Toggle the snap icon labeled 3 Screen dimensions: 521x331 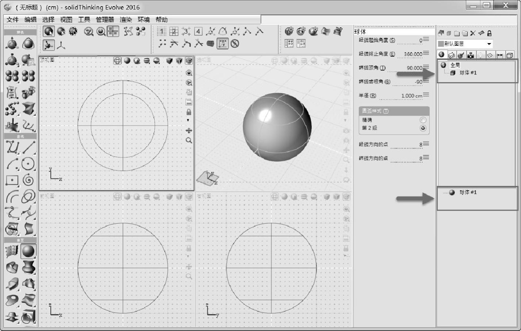point(186,31)
